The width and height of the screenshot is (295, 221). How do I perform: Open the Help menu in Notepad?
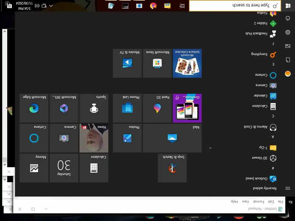pyautogui.click(x=235, y=202)
